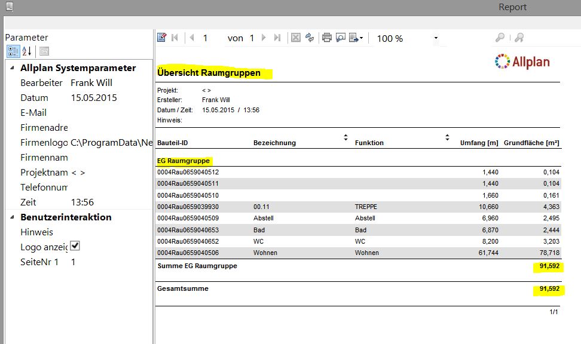This screenshot has height=344, width=581.
Task: Switch parameters to categorized view
Action: pyautogui.click(x=12, y=51)
